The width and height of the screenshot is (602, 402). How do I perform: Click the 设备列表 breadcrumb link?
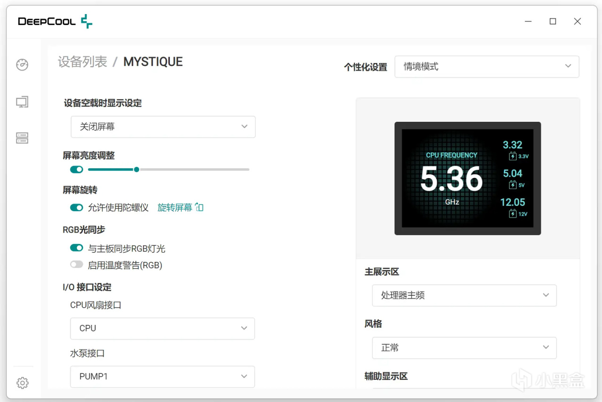tap(83, 62)
